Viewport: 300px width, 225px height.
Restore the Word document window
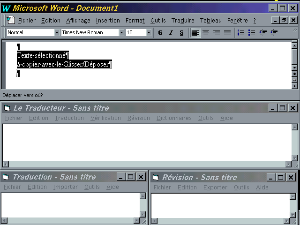coord(284,20)
